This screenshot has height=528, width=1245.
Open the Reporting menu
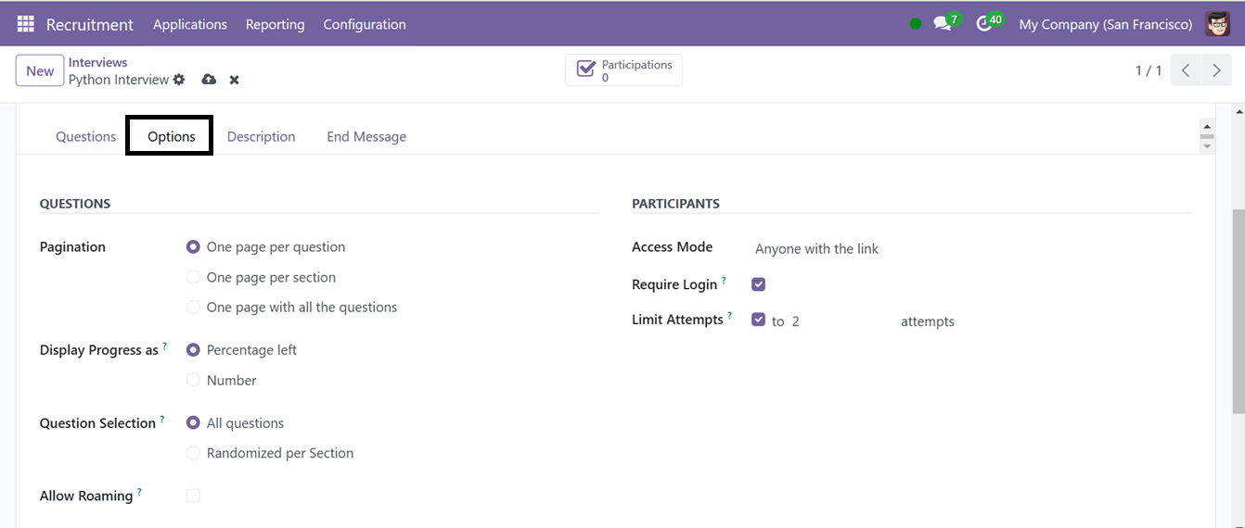pyautogui.click(x=276, y=24)
